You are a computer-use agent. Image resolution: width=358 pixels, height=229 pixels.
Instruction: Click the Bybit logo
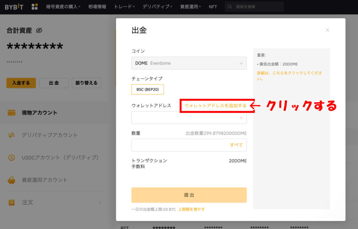(x=14, y=7)
